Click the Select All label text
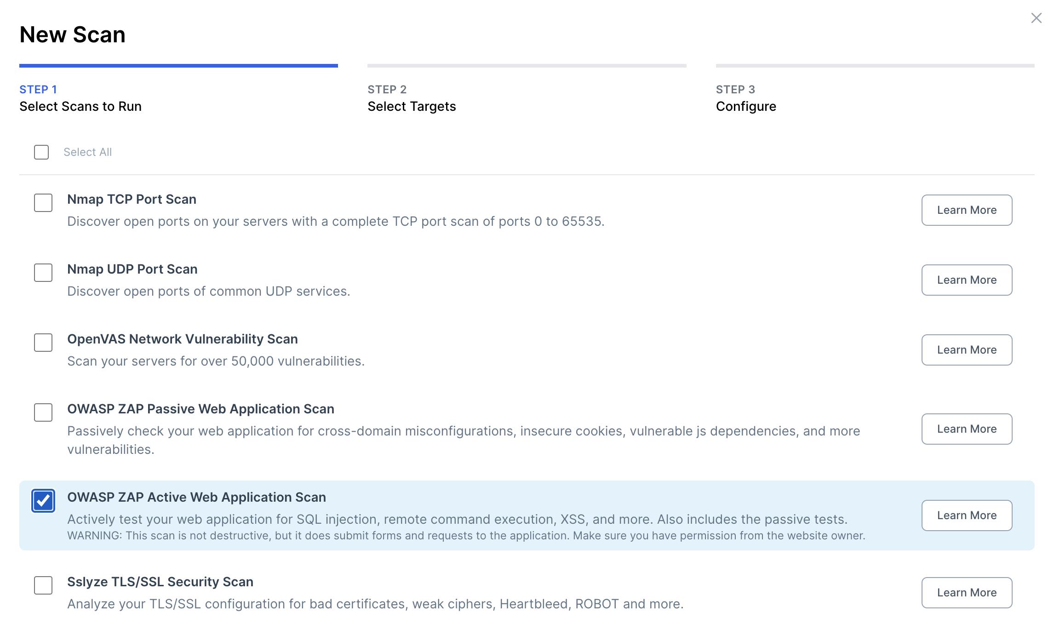 click(87, 152)
